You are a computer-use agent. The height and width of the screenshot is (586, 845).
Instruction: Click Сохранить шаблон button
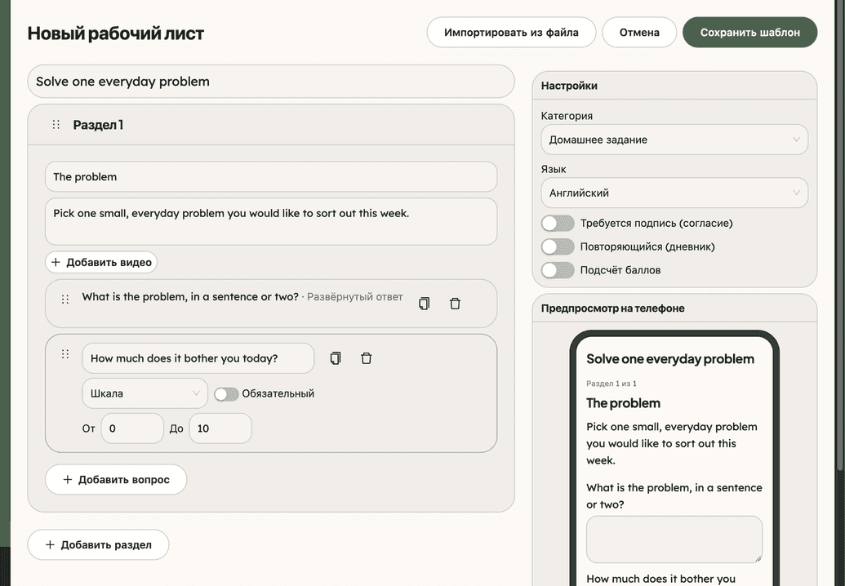(x=749, y=33)
